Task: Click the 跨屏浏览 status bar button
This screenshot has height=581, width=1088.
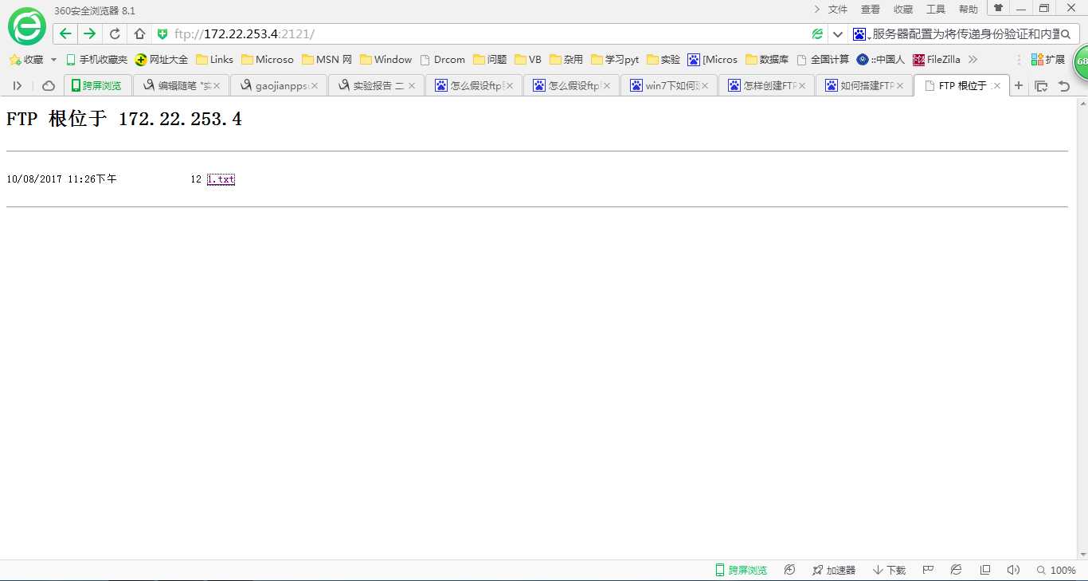Action: [742, 570]
